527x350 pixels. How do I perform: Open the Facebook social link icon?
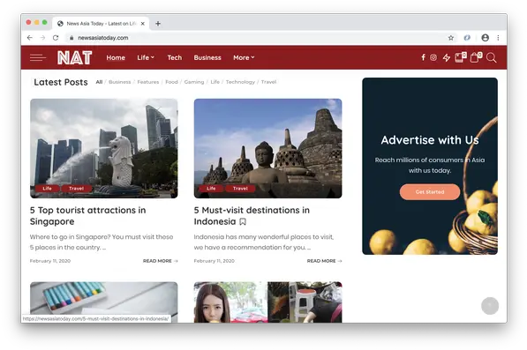tap(423, 57)
